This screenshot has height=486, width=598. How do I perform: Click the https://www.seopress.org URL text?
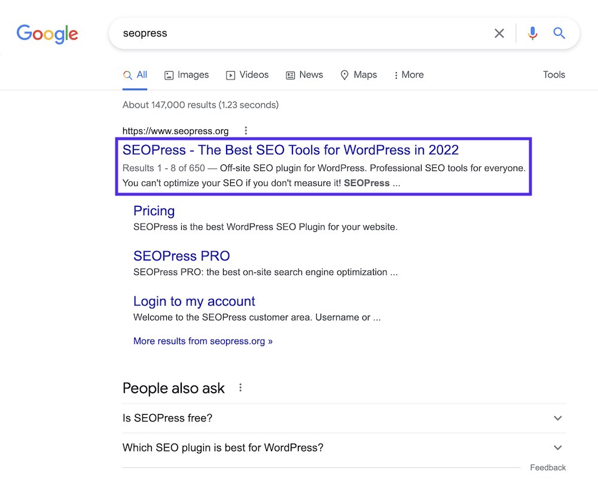click(175, 131)
